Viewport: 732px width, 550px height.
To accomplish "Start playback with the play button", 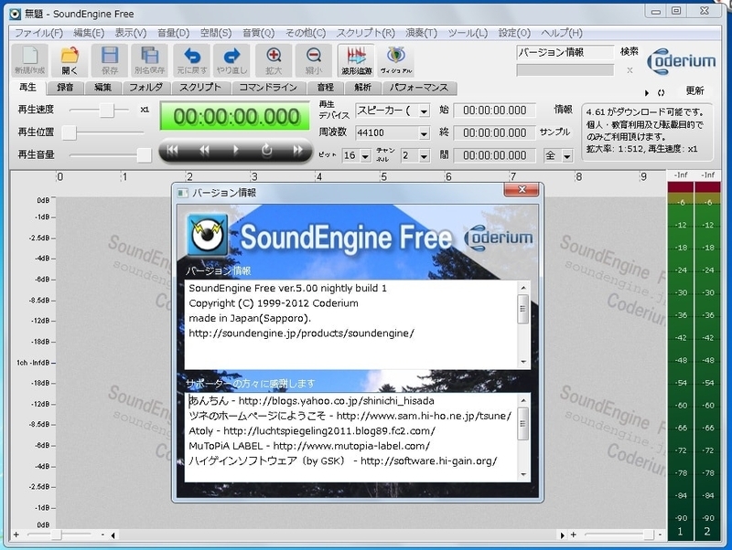I will [235, 150].
